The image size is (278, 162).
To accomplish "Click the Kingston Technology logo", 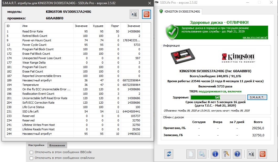I will (238, 58).
